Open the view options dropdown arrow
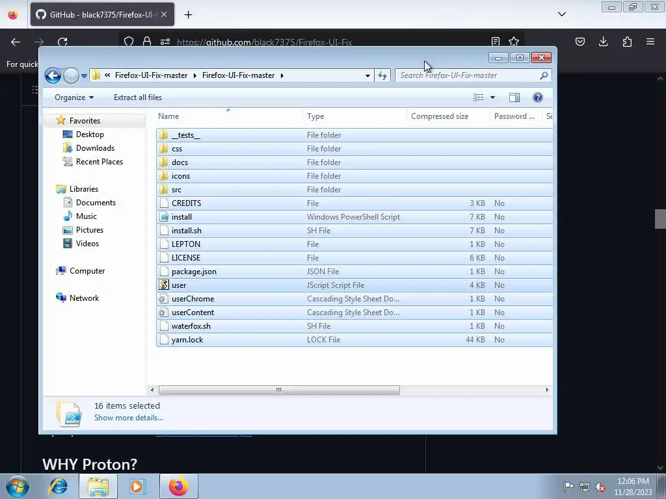 pos(493,97)
